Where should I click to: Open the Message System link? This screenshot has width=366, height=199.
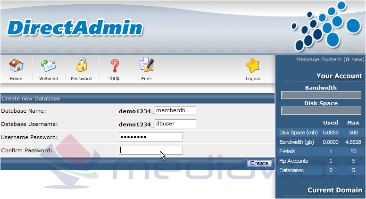(x=330, y=59)
